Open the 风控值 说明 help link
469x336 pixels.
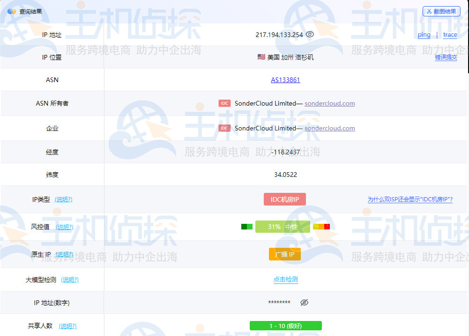(65, 227)
